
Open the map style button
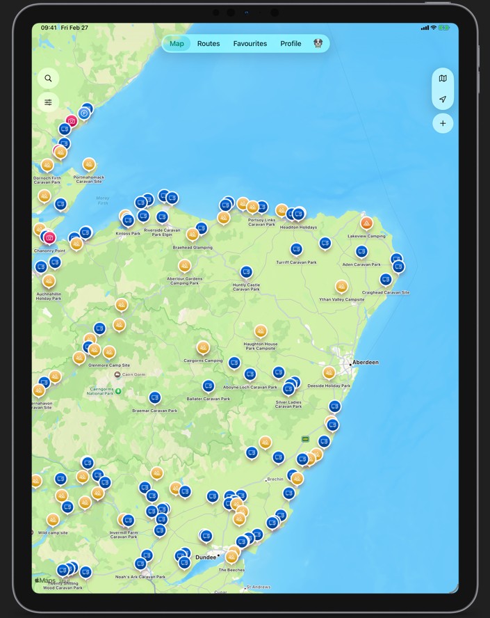[443, 79]
